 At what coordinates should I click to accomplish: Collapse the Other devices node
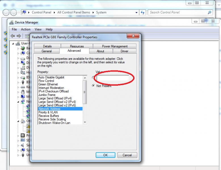tap(18, 121)
